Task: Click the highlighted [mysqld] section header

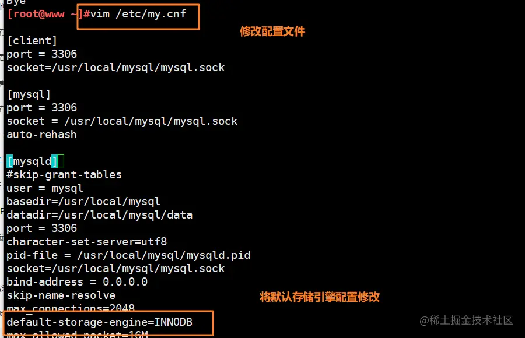Action: point(32,161)
